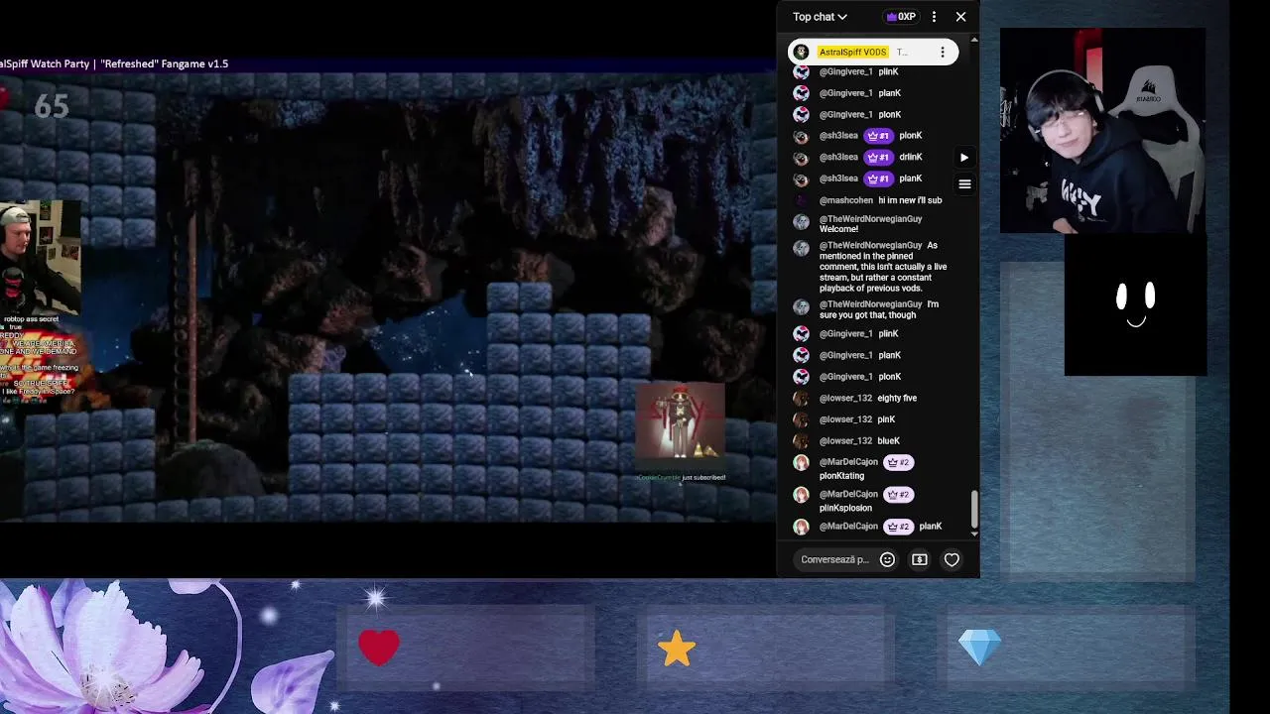Click the @mashcohen username
Viewport: 1270px width, 714px height.
click(846, 200)
